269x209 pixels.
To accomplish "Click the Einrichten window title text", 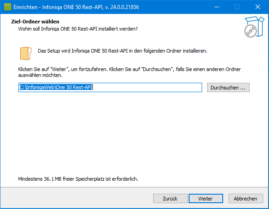I will pos(76,7).
